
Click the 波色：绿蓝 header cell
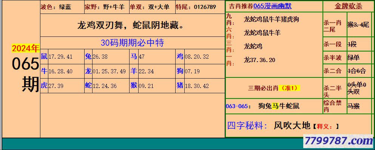click(62, 7)
